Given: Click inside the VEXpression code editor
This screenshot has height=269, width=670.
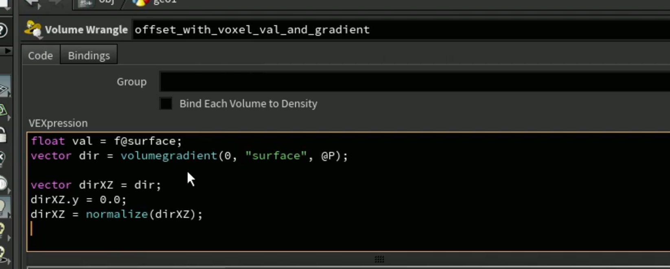Looking at the screenshot, I should point(348,192).
